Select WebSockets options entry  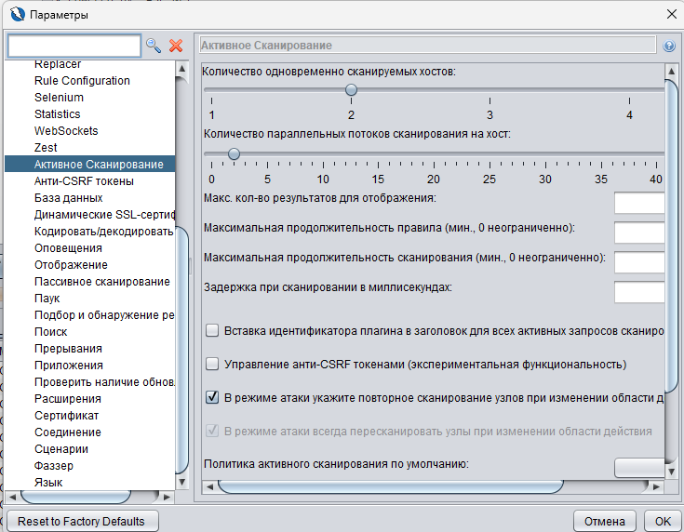pos(66,131)
